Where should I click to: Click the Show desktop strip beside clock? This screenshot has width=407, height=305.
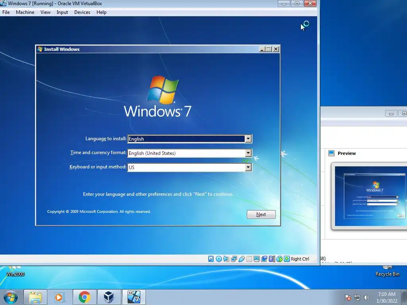click(404, 297)
